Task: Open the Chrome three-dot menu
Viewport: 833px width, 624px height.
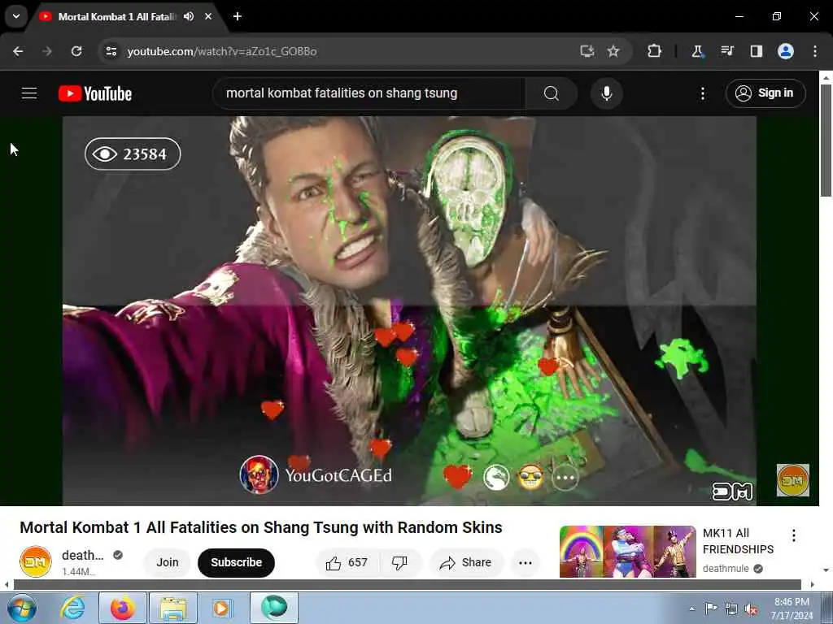Action: [x=815, y=51]
